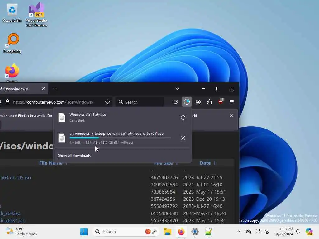Expand the list all tabs chevron
Image resolution: width=319 pixels, height=239 pixels.
177,89
